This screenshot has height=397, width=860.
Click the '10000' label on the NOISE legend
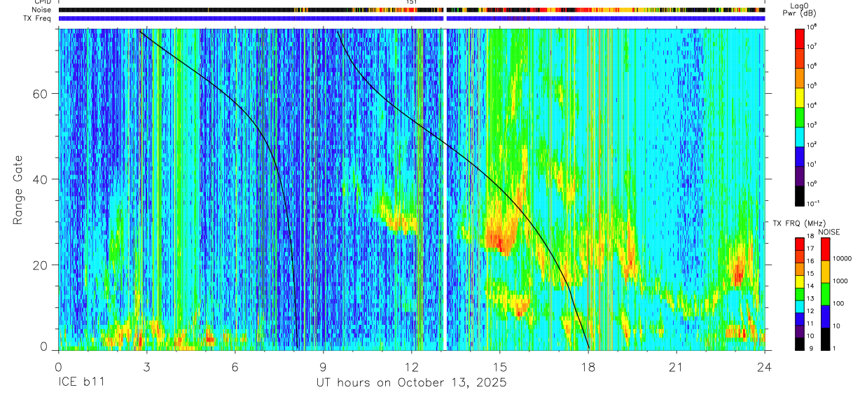tap(843, 259)
